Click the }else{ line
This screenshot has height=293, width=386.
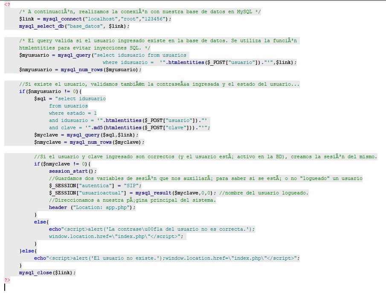(x=28, y=251)
